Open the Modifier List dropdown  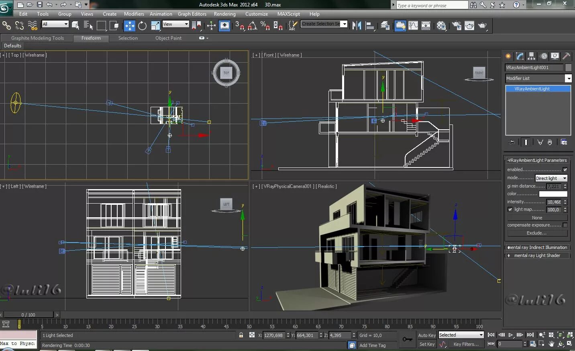pyautogui.click(x=568, y=78)
